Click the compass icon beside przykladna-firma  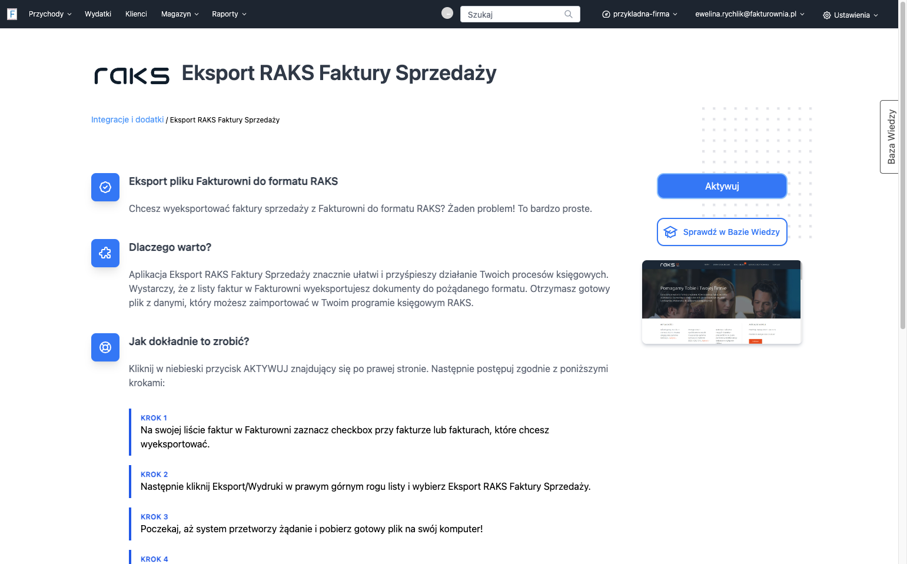coord(606,14)
